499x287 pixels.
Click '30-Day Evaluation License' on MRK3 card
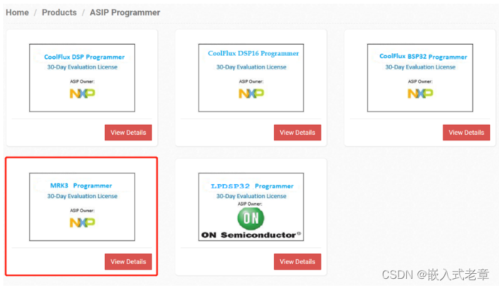pyautogui.click(x=82, y=196)
